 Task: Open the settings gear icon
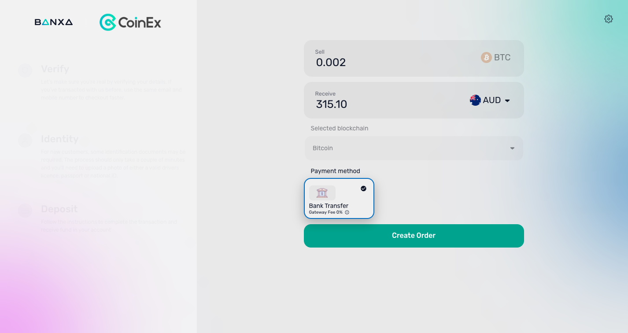pos(609,19)
